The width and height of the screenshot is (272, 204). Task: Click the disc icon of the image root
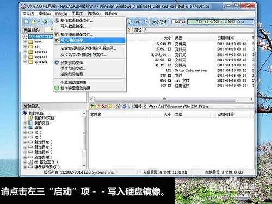[25, 36]
